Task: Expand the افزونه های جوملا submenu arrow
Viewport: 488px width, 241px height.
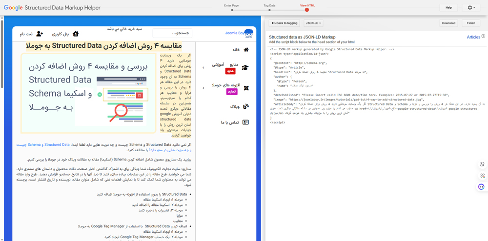Action: pyautogui.click(x=203, y=88)
